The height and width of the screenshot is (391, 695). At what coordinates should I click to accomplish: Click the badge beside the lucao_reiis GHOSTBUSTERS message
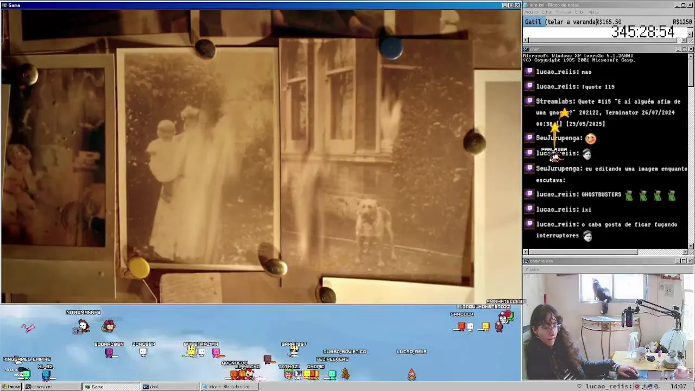530,194
